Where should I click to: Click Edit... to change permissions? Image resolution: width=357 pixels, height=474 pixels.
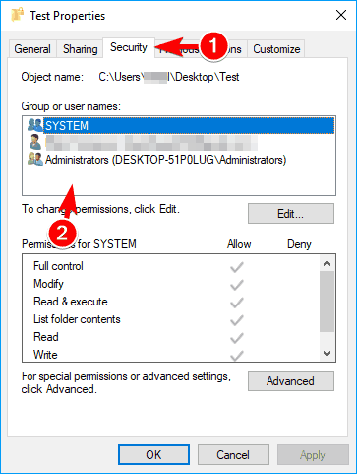pyautogui.click(x=291, y=214)
